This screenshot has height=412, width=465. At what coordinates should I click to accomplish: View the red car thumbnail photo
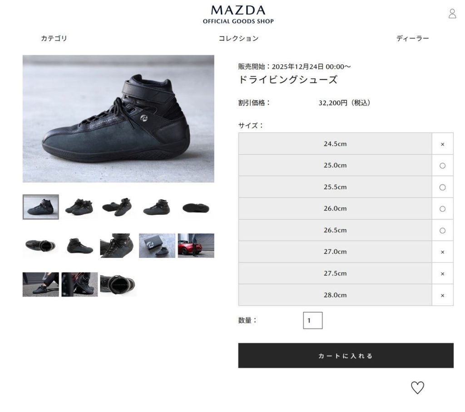pos(196,245)
